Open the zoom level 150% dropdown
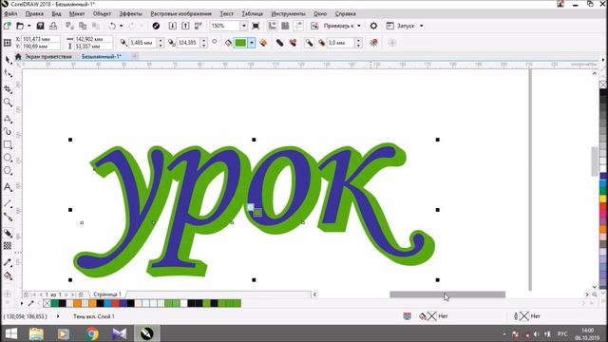Screen dimensions: 608x342 [x=243, y=26]
